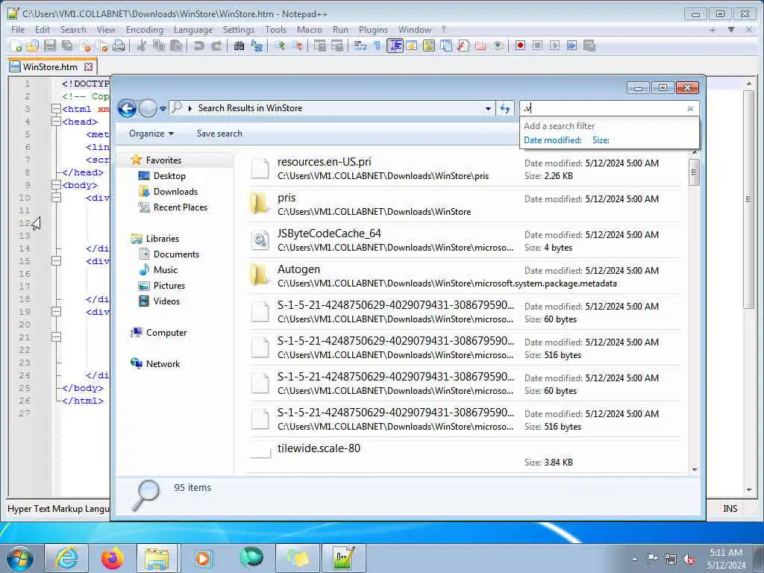
Task: Click the Back button in Explorer
Action: coord(127,108)
